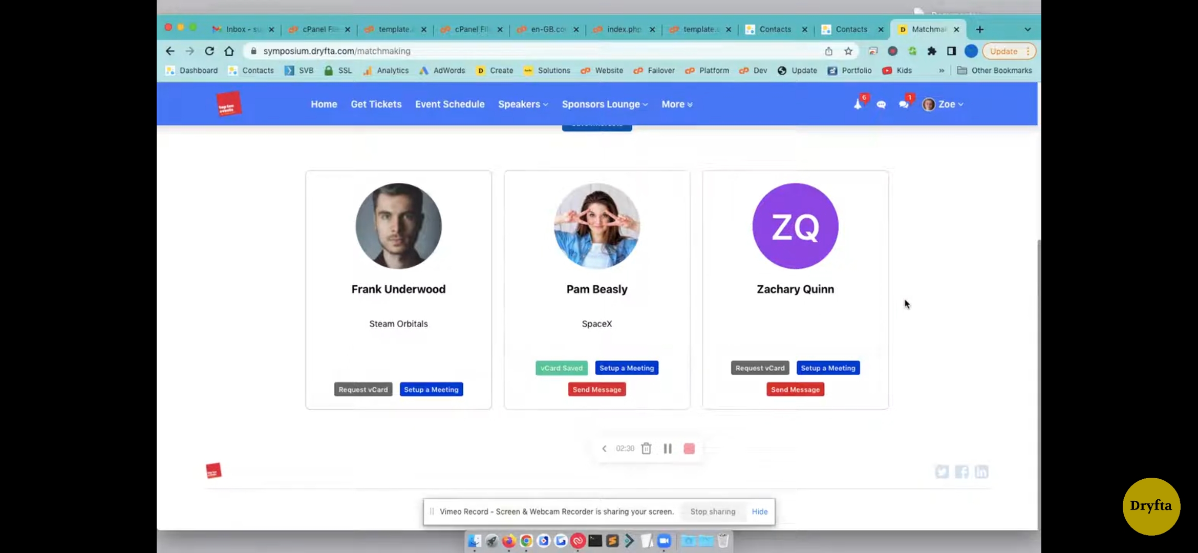Open the Chrome Update menu button

click(1009, 51)
